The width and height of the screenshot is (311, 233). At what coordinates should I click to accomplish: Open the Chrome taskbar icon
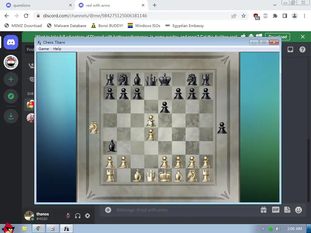(39, 229)
